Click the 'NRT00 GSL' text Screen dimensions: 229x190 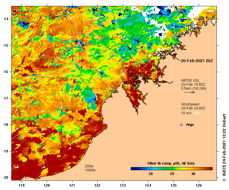coord(190,81)
